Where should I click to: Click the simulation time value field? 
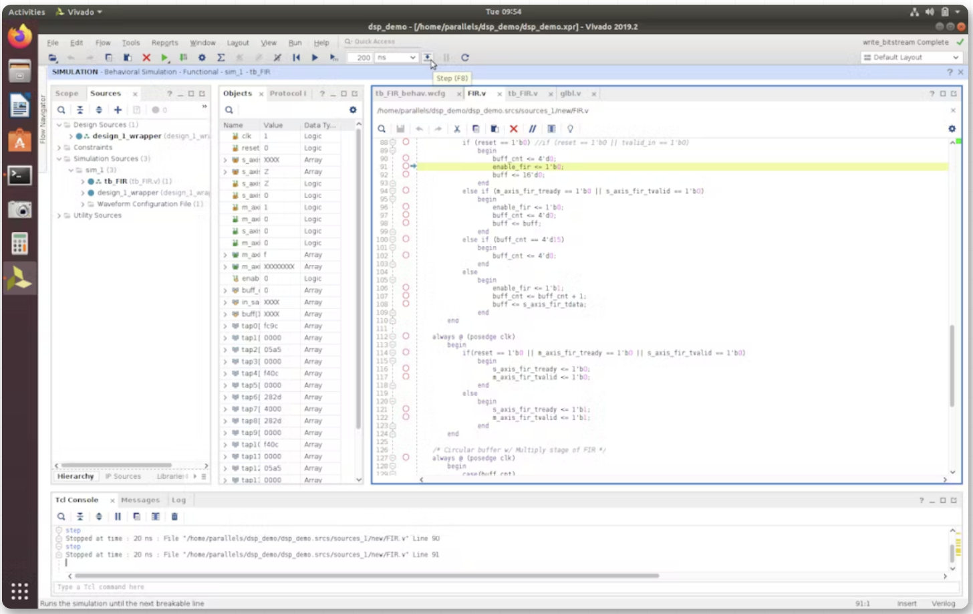click(x=360, y=58)
